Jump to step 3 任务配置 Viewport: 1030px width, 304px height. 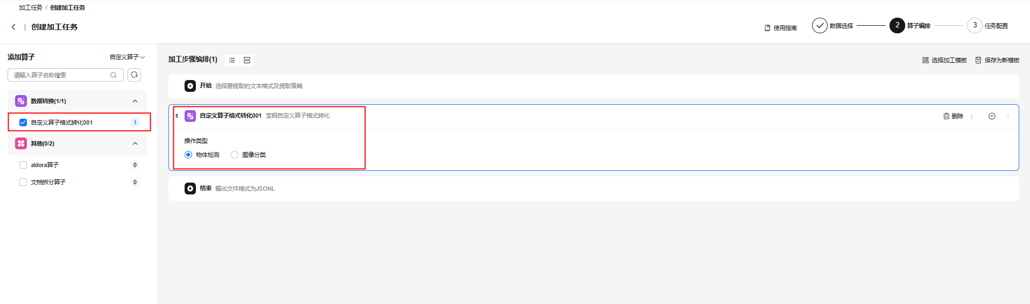coord(975,26)
